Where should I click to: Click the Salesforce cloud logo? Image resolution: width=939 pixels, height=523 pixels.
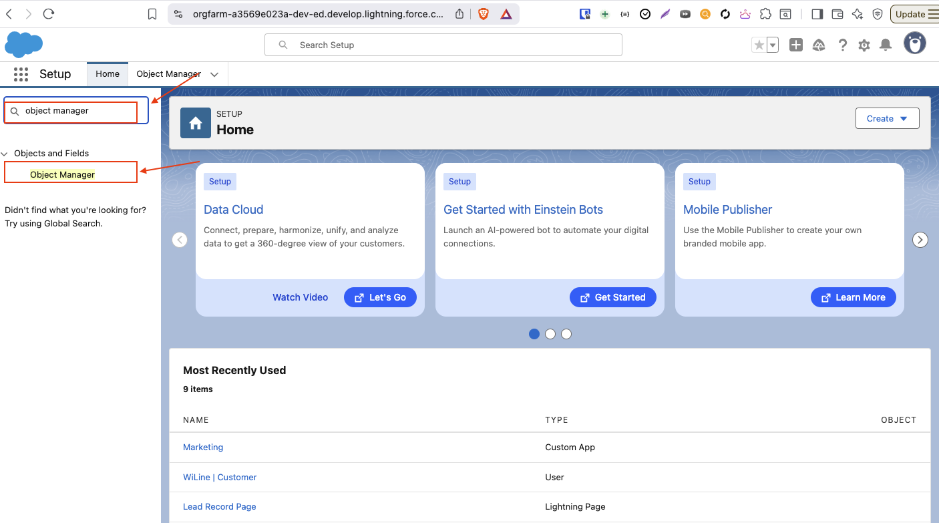pos(23,45)
